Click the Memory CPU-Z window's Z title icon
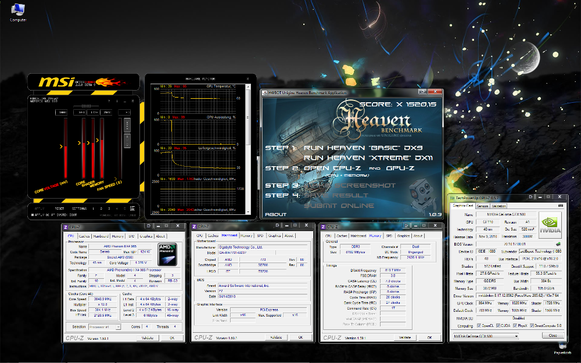This screenshot has width=581, height=363. coord(323,227)
